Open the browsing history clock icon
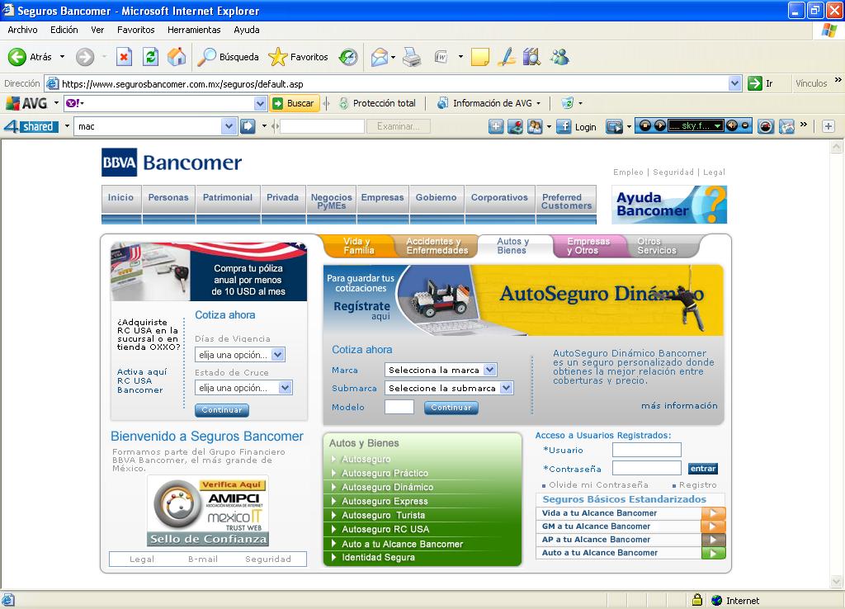Viewport: 845px width, 609px height. 348,57
